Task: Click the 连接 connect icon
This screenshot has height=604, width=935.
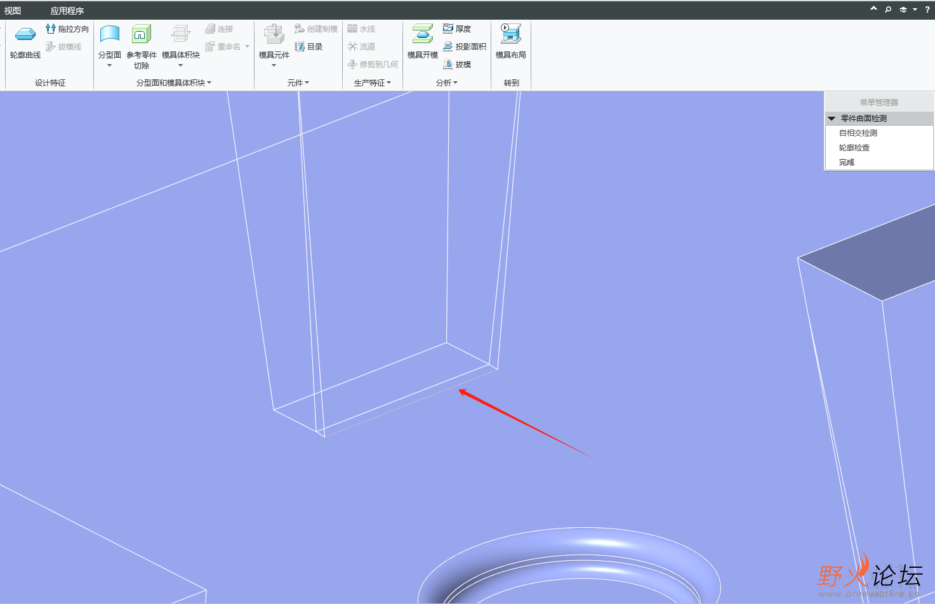Action: [x=210, y=29]
